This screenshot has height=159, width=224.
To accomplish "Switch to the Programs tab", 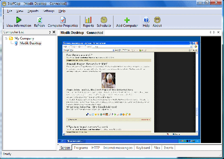I will pos(81,148).
